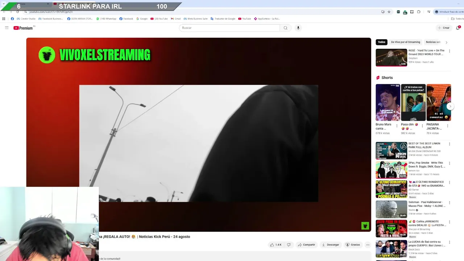Open options menu for PAISANA JACINTA short

447,126
